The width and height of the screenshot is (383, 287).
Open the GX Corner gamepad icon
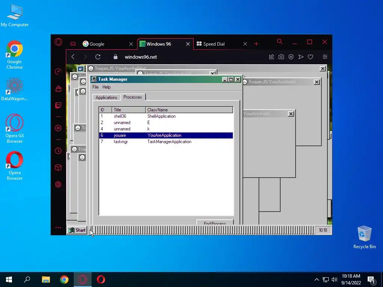pos(73,44)
